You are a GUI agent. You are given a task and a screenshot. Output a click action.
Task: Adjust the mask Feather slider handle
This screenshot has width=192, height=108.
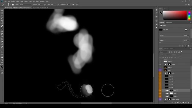(160, 42)
